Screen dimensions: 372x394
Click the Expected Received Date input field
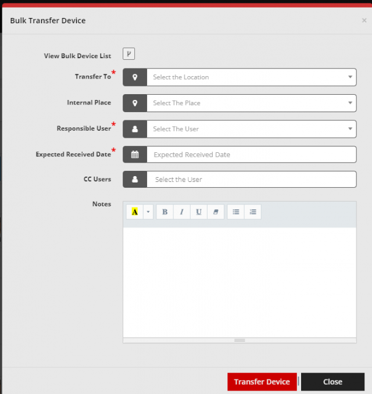(252, 154)
